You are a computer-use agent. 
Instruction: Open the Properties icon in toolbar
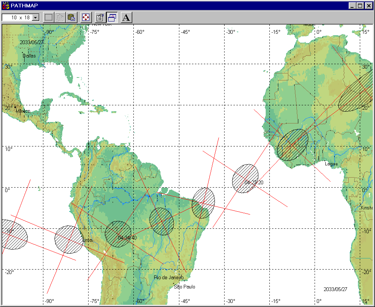point(100,17)
